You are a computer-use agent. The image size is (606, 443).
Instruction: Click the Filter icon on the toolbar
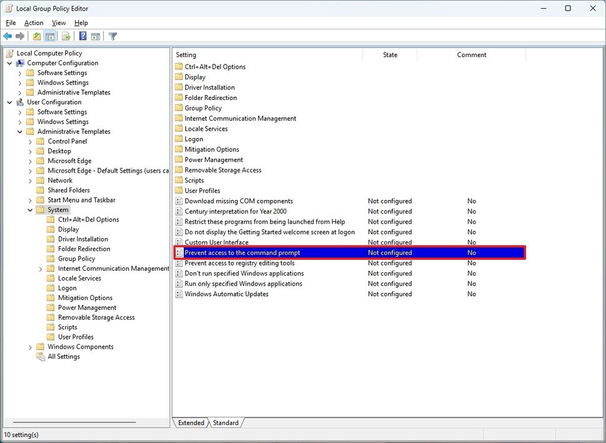(x=112, y=36)
